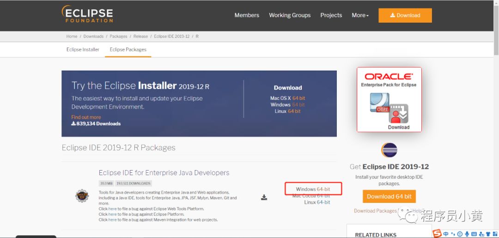Open the Projects menu item
Image resolution: width=499 pixels, height=238 pixels.
(331, 15)
